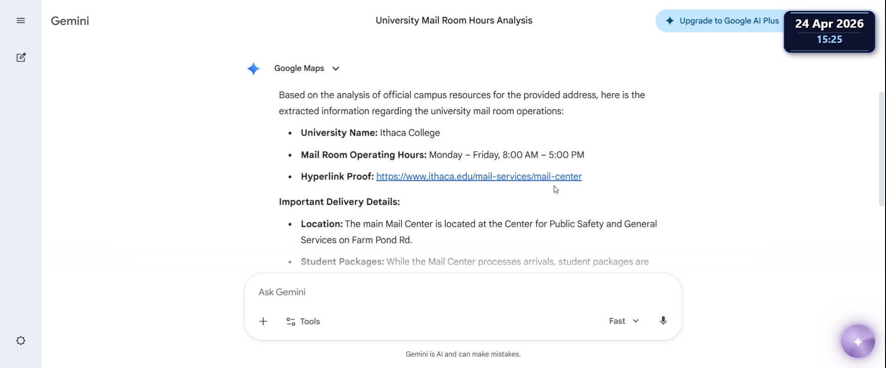886x368 pixels.
Task: Open settings gear in sidebar
Action: tap(21, 341)
